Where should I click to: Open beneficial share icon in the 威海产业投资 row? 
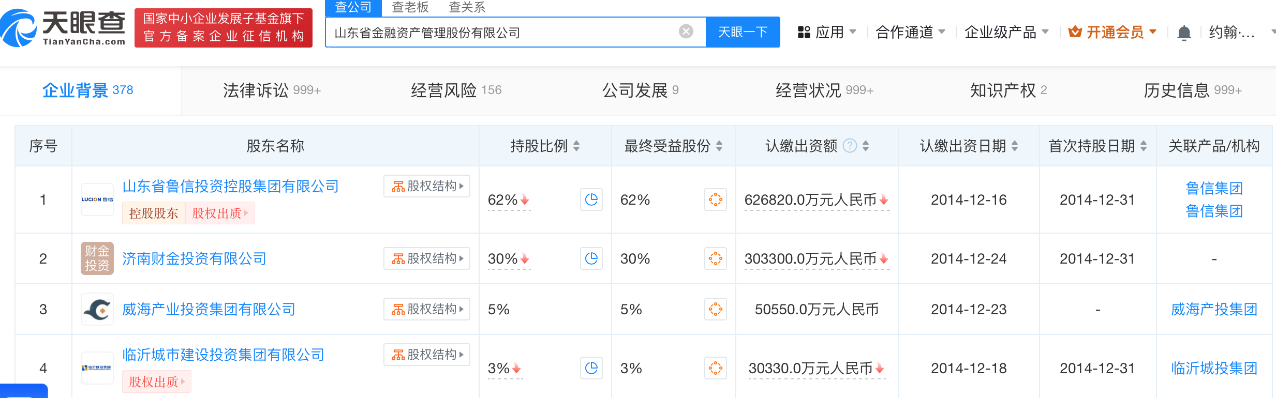715,309
